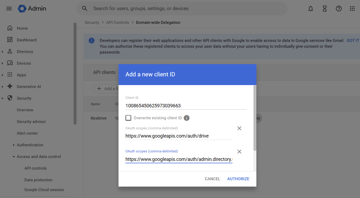This screenshot has height=198, width=360.
Task: Click the top search bar field
Action: pyautogui.click(x=182, y=8)
